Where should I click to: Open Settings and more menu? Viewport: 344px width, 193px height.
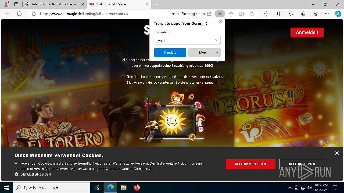click(x=327, y=14)
